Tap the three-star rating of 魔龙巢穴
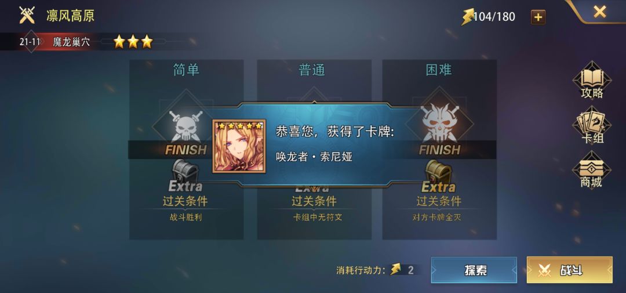Image resolution: width=626 pixels, height=293 pixels. [133, 42]
